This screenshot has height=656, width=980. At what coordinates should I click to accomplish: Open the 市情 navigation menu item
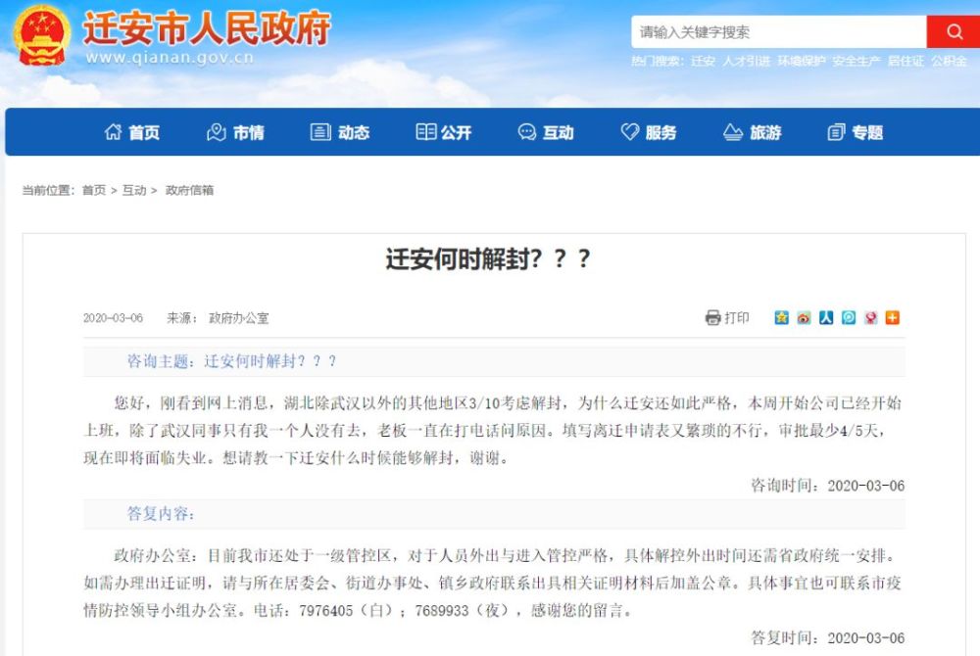pos(235,132)
